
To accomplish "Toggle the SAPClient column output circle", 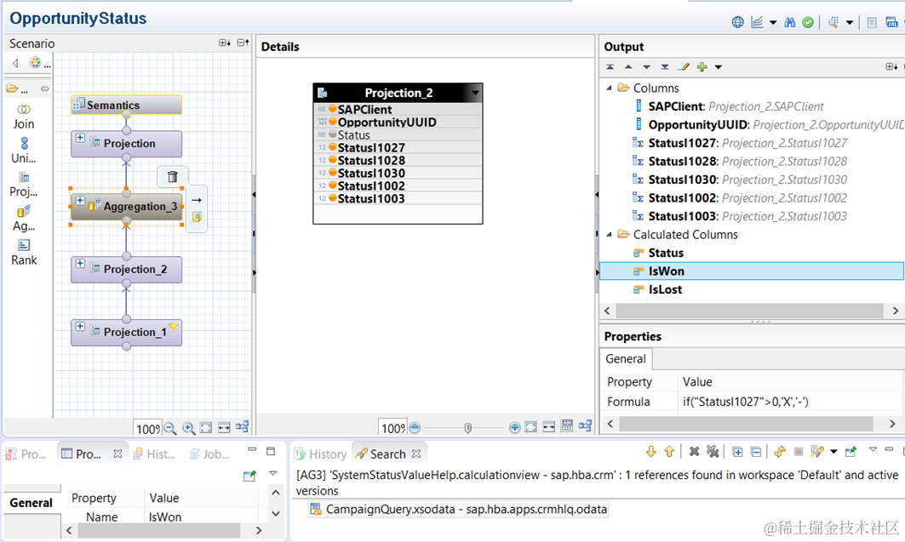I will tap(332, 108).
